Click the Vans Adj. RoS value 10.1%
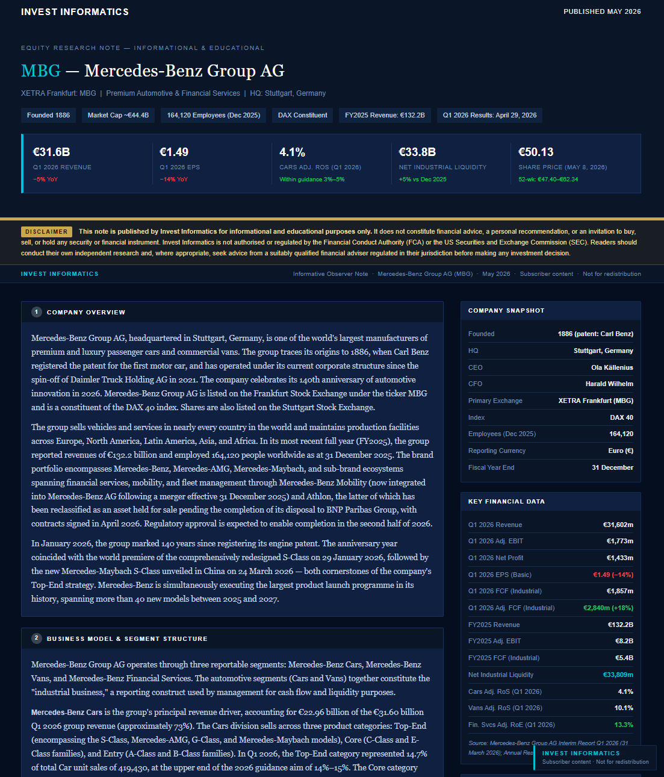 (624, 708)
